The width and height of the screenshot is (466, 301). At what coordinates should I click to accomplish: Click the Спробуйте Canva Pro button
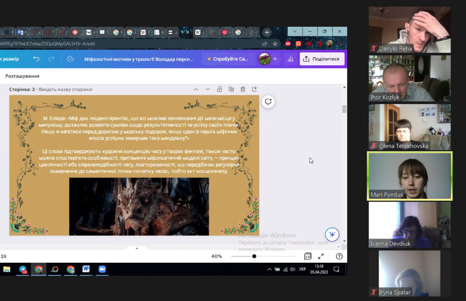228,59
